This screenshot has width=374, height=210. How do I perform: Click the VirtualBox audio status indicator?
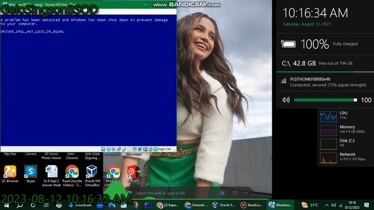point(113,149)
